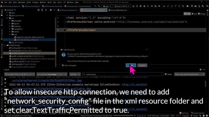This screenshot has height=117, width=209.
Task: Toggle the Regex checkbox in Logcat
Action: click(166, 74)
